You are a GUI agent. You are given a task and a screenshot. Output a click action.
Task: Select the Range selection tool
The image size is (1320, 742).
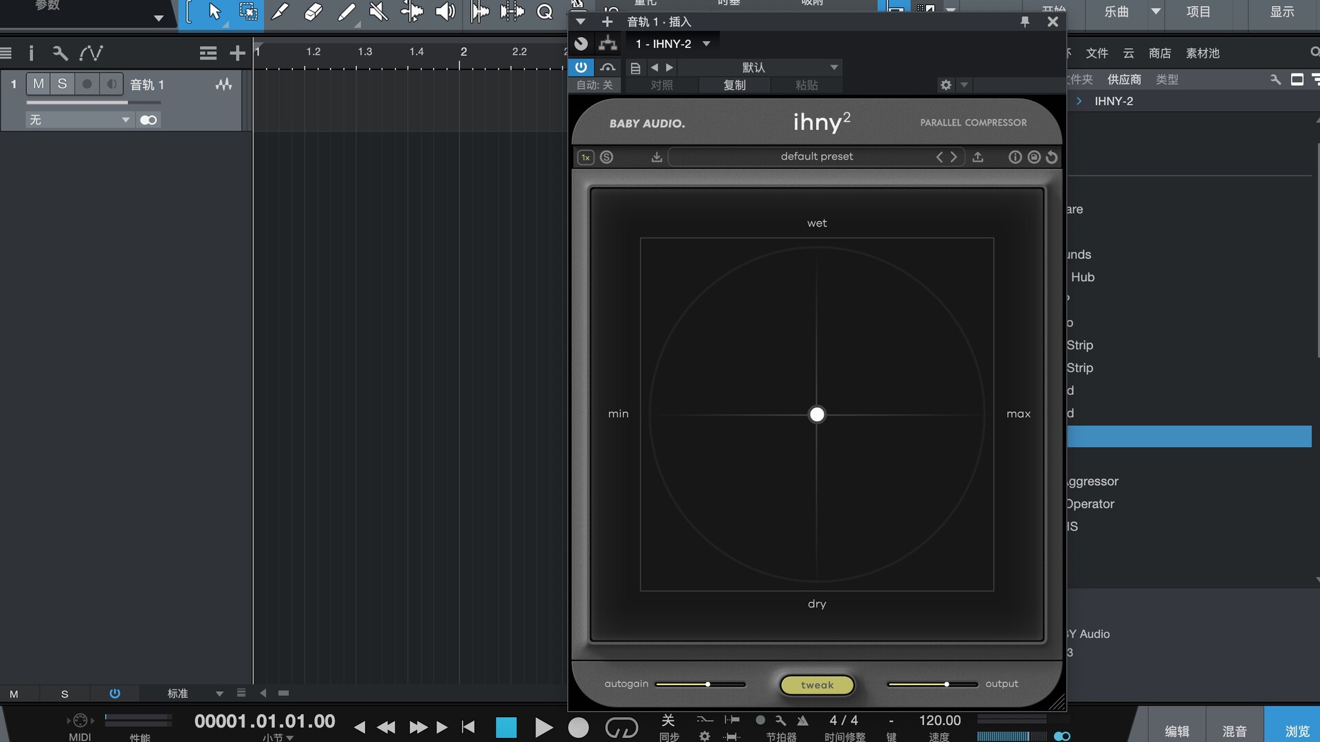click(247, 12)
